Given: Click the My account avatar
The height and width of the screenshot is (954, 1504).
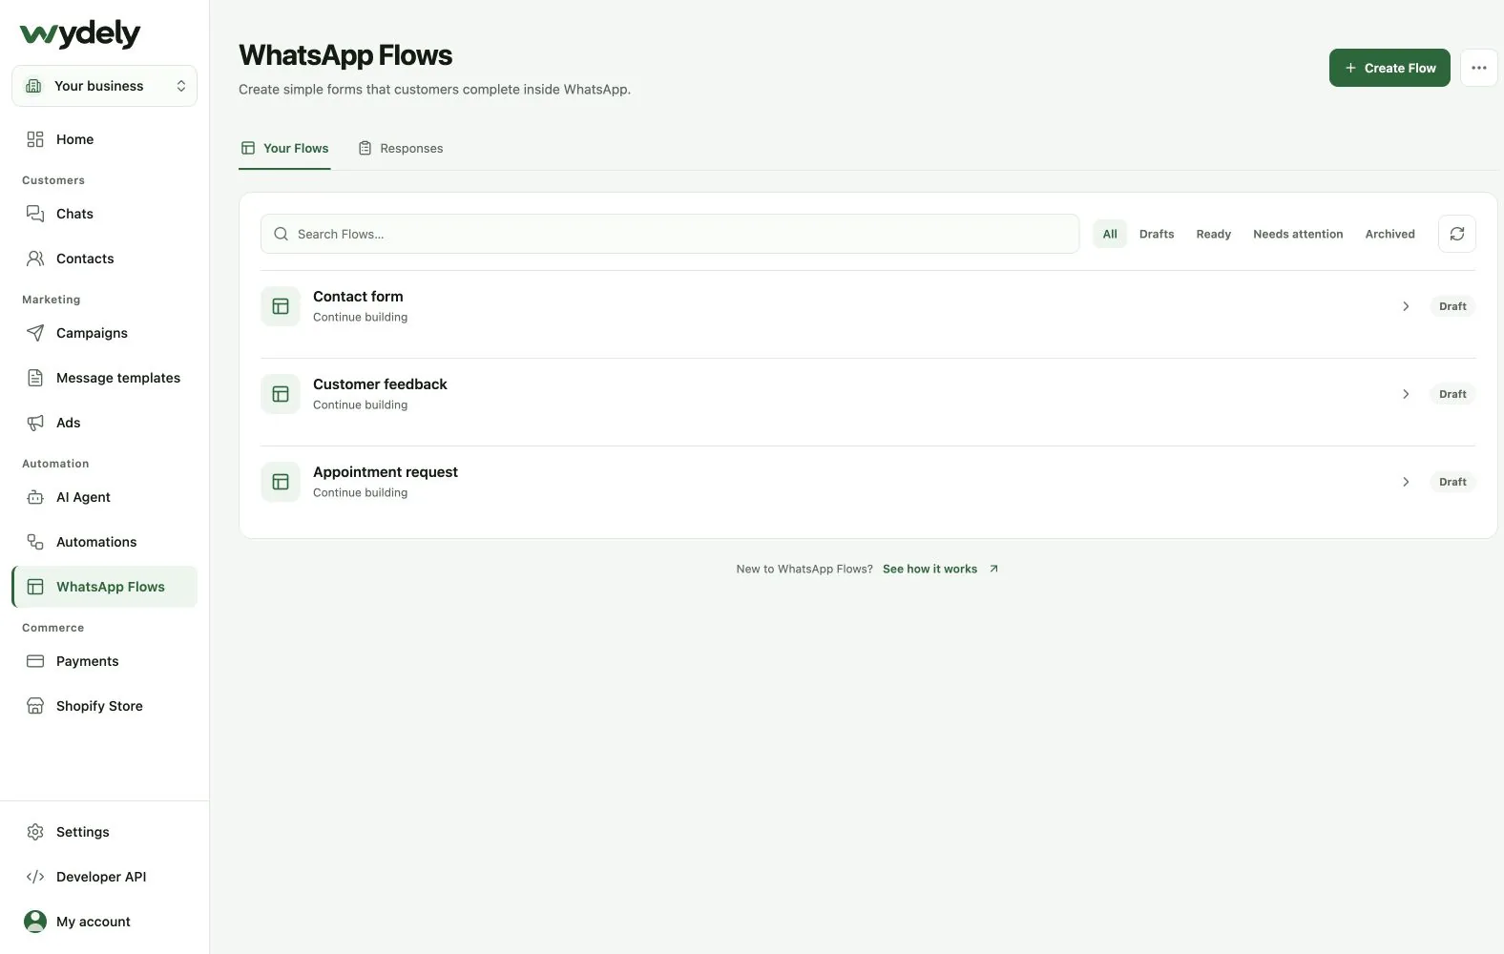Looking at the screenshot, I should (35, 922).
